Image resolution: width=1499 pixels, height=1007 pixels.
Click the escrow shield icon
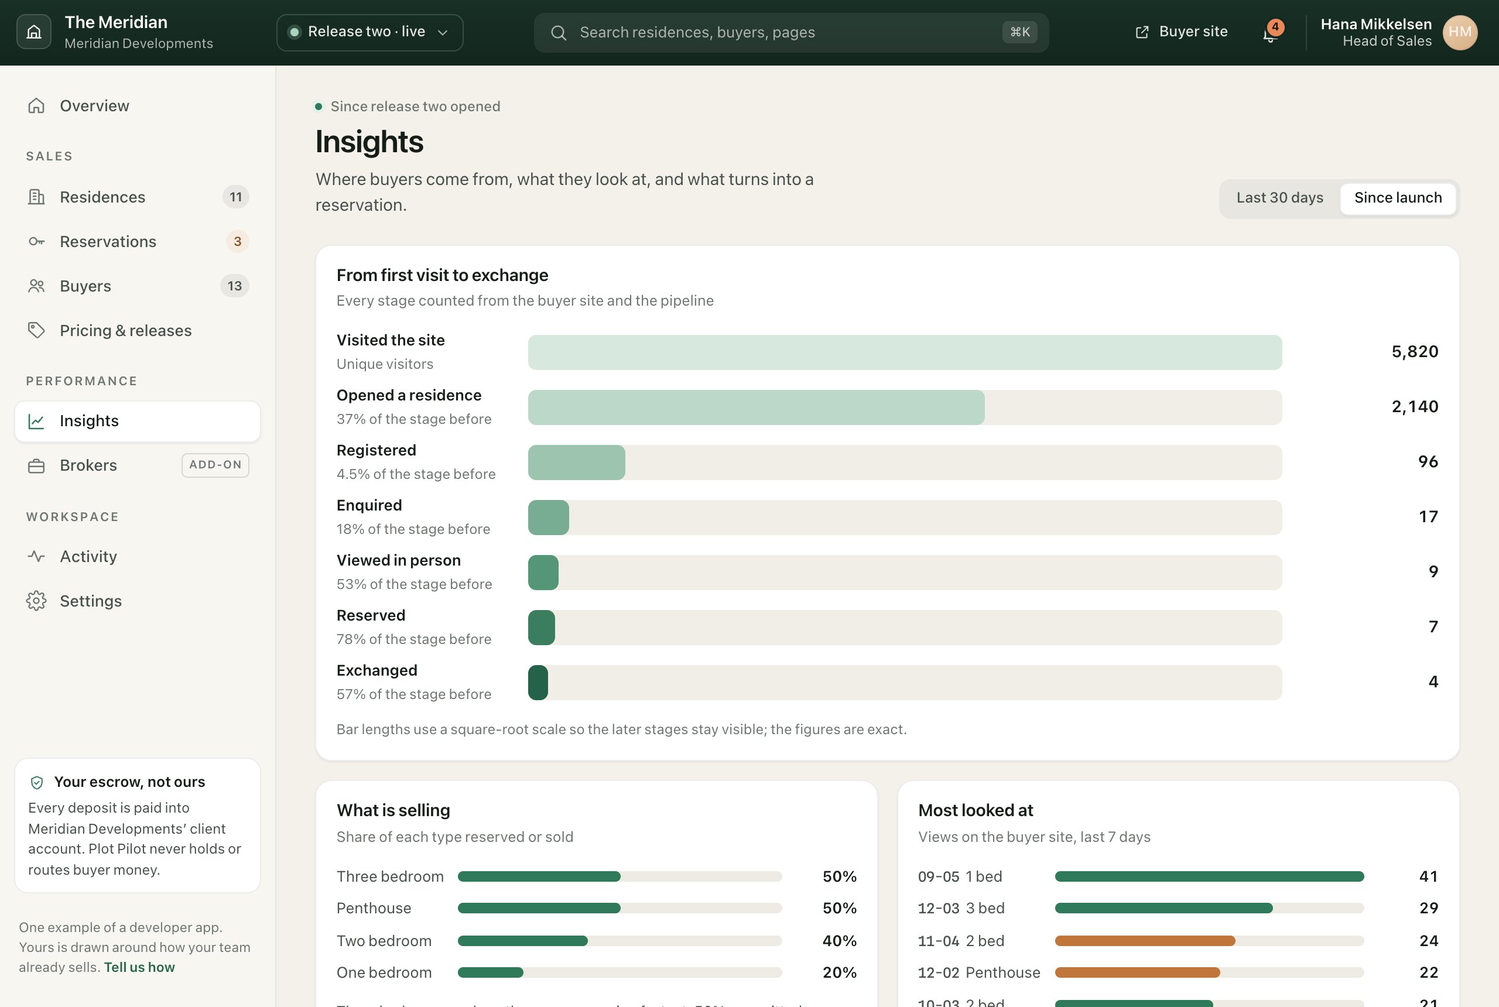pos(37,782)
